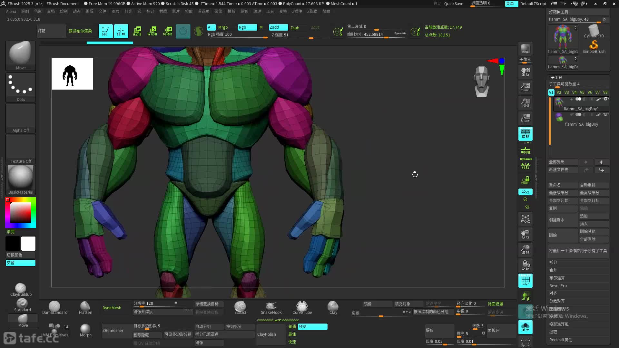Click the PolyF draw polyframe icon
619x348 pixels.
click(x=525, y=280)
